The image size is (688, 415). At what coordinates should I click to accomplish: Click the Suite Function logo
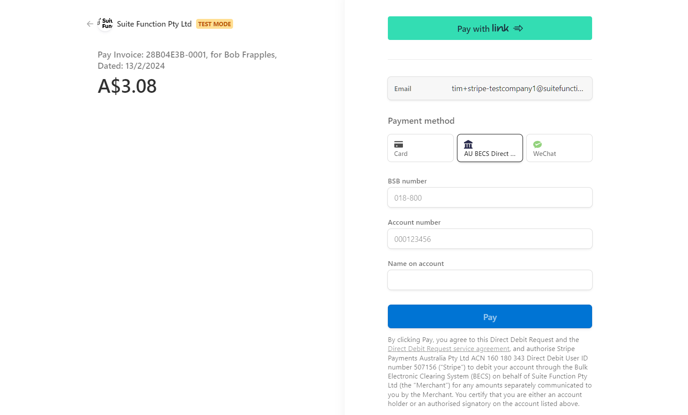click(105, 24)
